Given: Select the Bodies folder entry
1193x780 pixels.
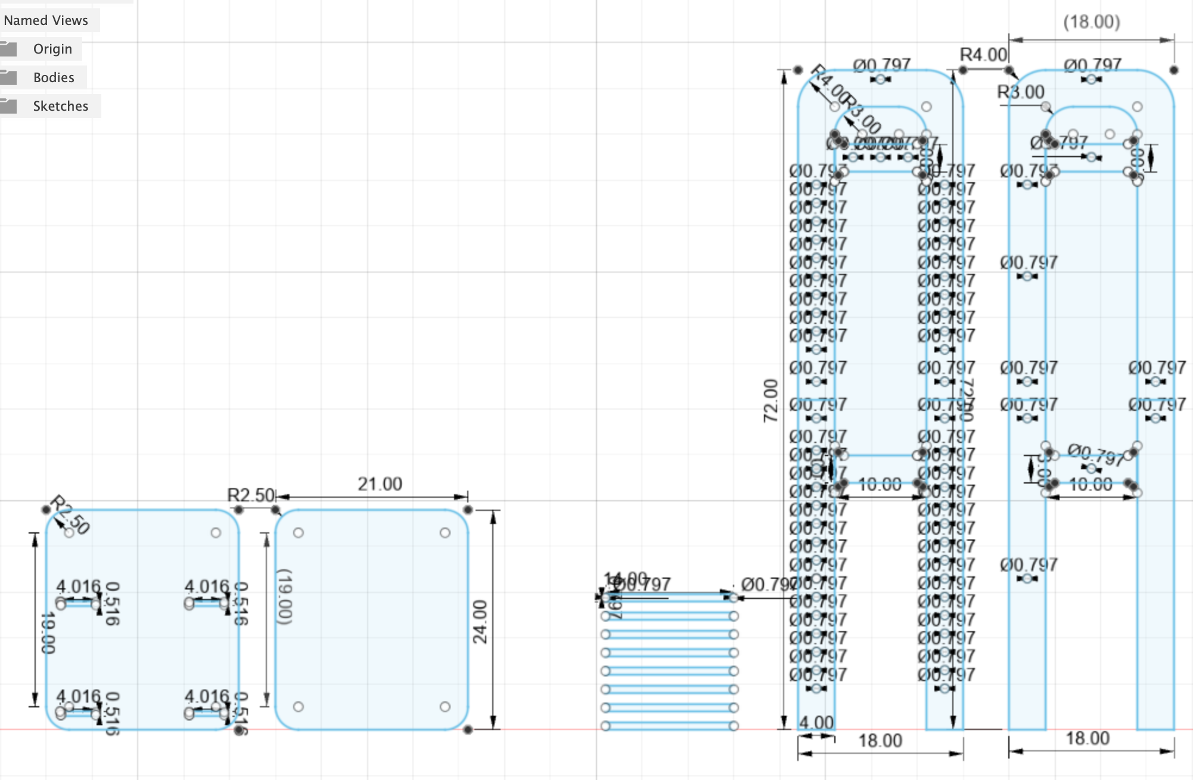Looking at the screenshot, I should coord(54,77).
